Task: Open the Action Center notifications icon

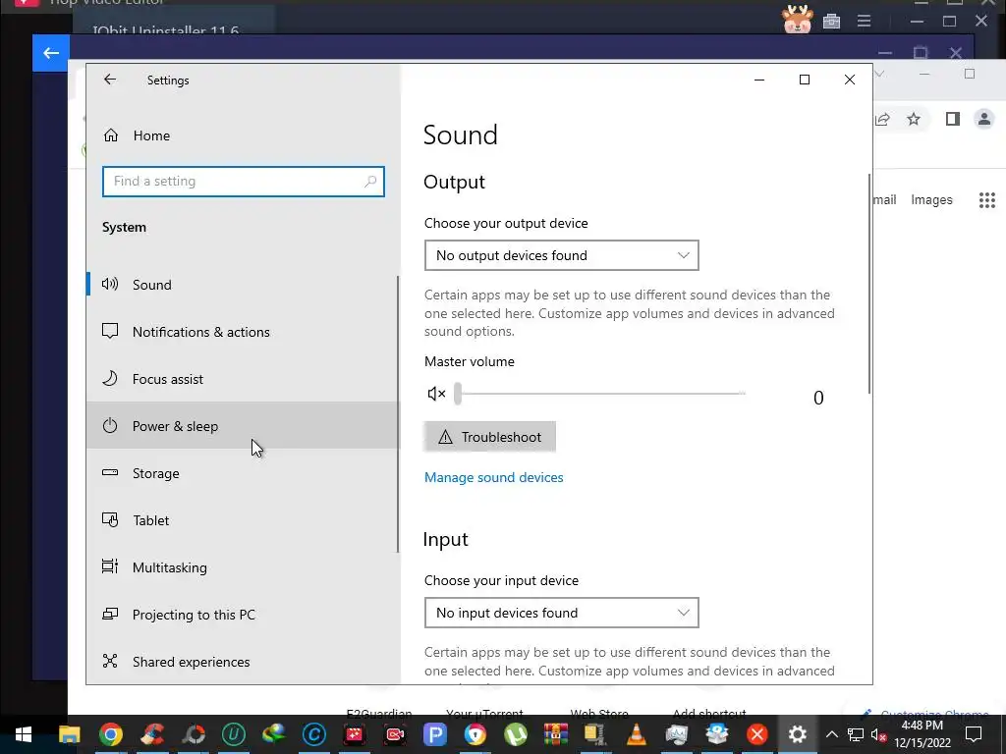Action: [x=974, y=734]
